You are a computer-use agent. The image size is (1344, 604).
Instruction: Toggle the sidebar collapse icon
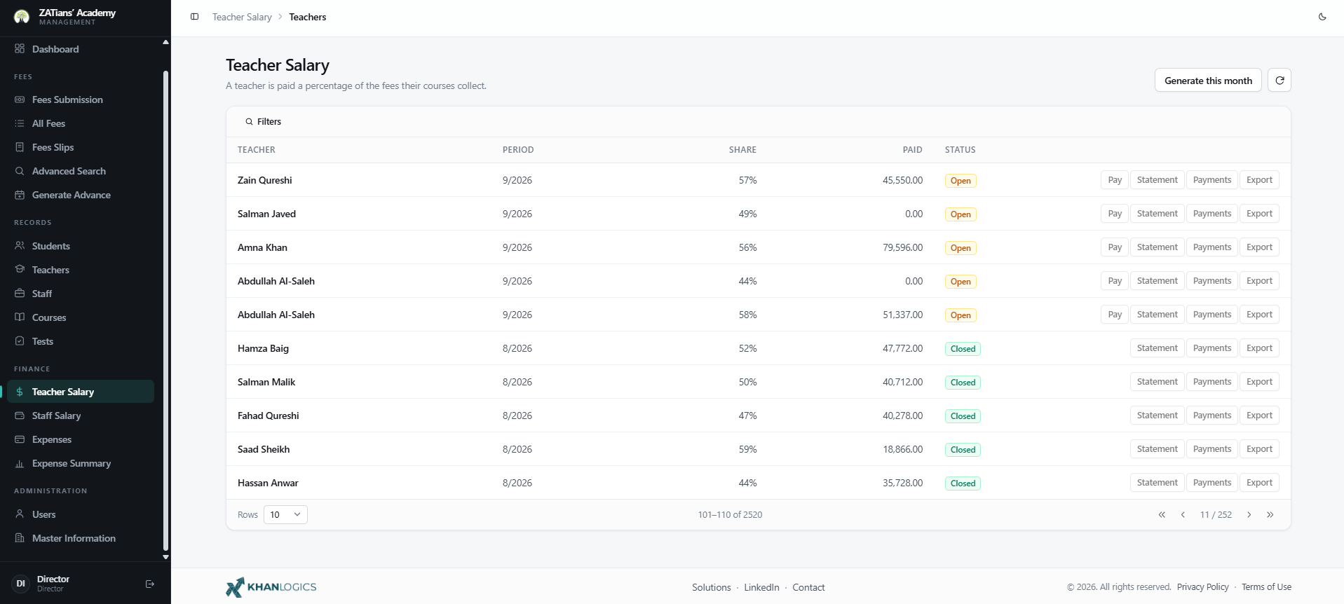coord(195,17)
